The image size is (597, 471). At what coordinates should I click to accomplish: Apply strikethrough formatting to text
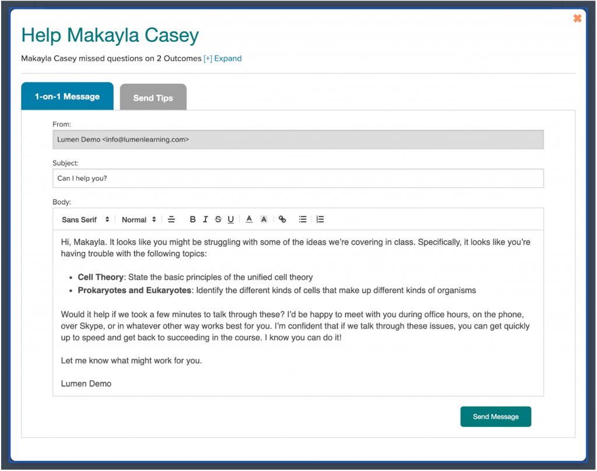(x=218, y=219)
